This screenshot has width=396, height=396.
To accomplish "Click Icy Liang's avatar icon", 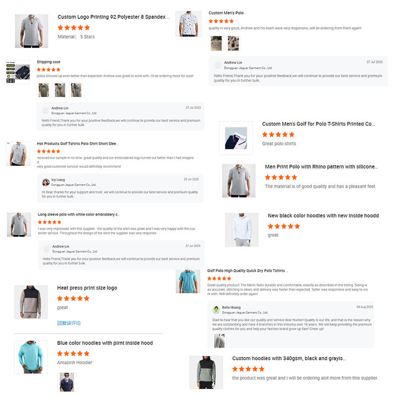I will [46, 182].
